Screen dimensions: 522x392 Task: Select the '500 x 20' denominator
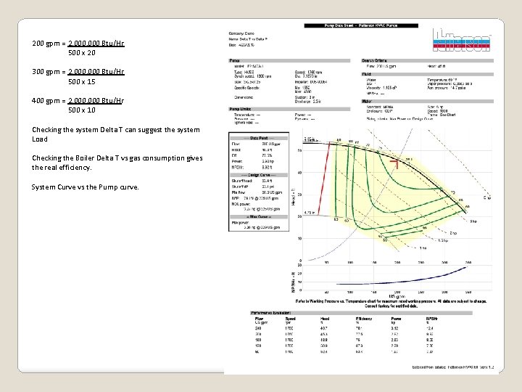point(82,53)
